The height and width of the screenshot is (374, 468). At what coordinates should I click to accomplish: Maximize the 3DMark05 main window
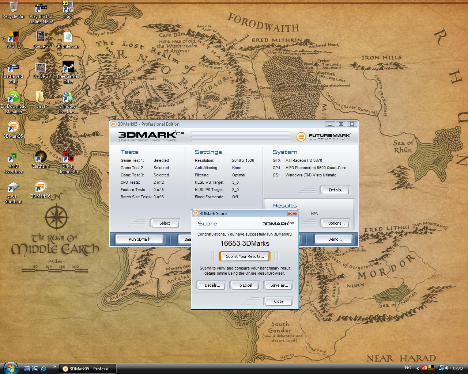point(341,124)
